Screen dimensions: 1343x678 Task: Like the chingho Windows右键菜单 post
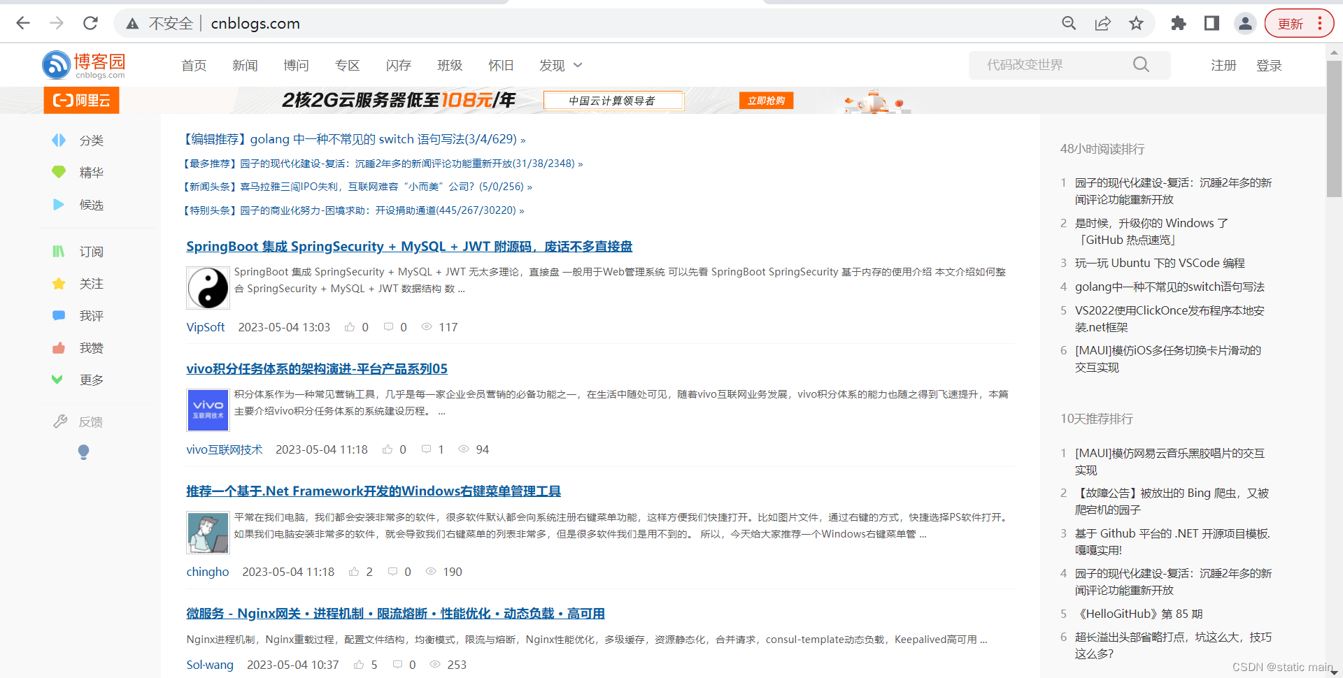tap(354, 572)
